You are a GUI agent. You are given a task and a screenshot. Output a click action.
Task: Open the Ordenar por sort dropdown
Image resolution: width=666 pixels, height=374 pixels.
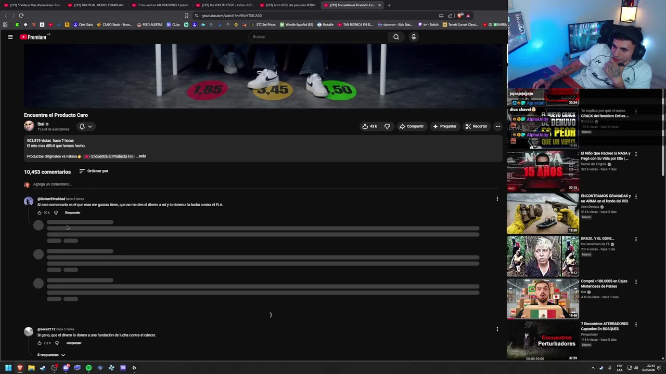(x=94, y=171)
